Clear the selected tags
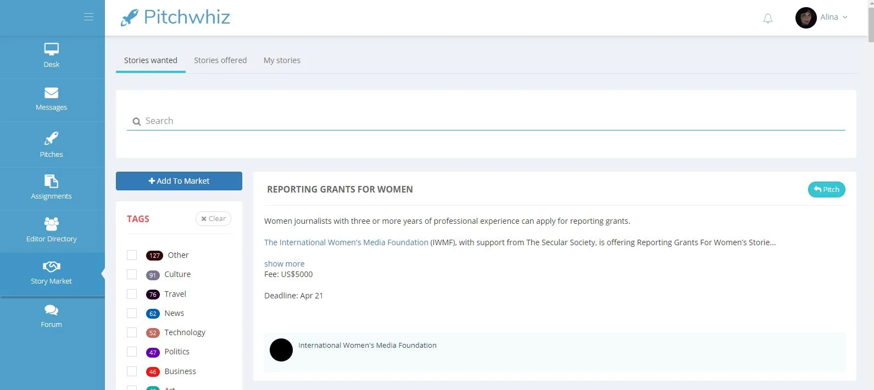This screenshot has width=874, height=390. coord(213,218)
